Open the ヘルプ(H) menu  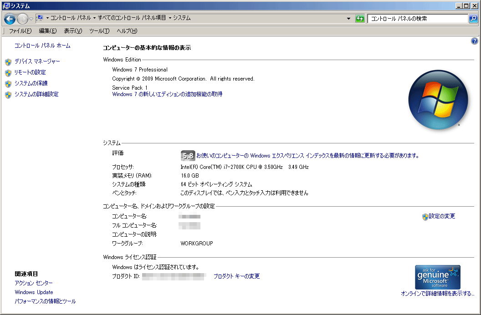coord(127,31)
